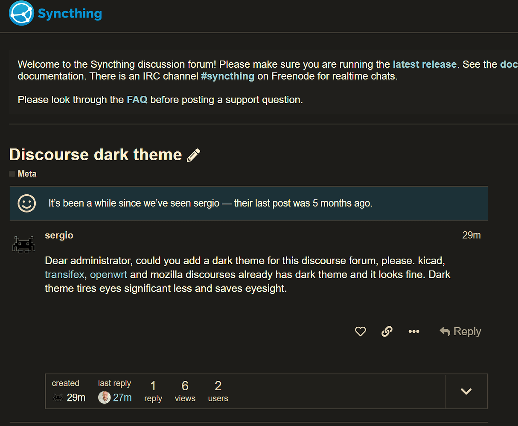Viewport: 518px width, 426px height.
Task: Open the Meta category
Action: coord(26,173)
